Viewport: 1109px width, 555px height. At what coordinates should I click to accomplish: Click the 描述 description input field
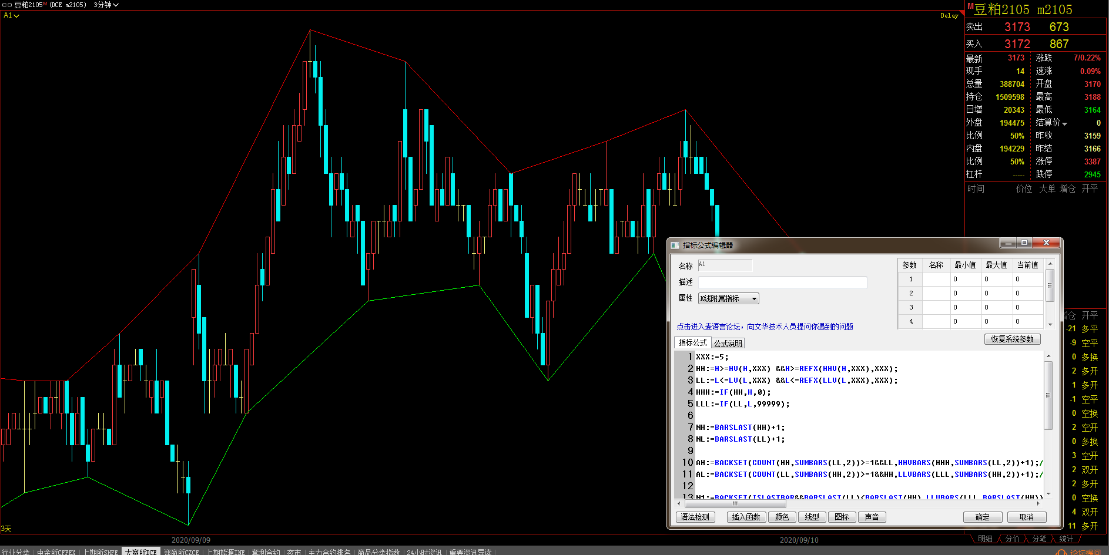782,282
